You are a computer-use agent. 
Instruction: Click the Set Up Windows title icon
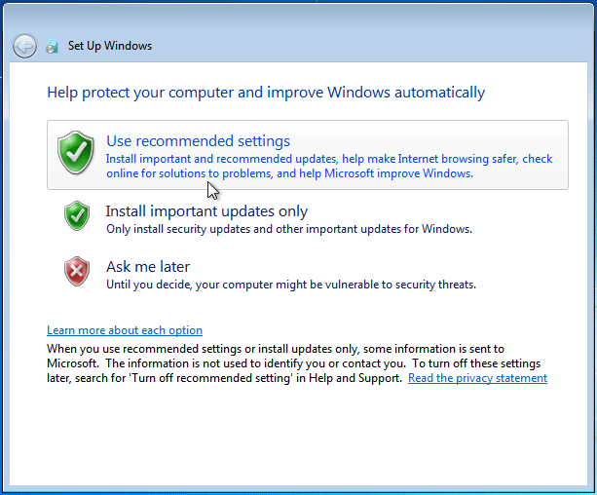pyautogui.click(x=55, y=46)
